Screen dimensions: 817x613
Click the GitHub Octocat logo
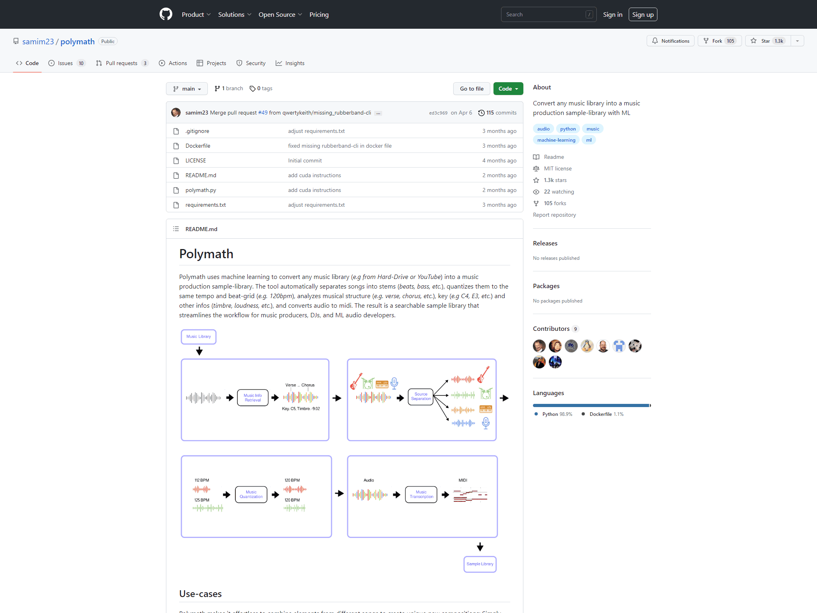tap(166, 14)
